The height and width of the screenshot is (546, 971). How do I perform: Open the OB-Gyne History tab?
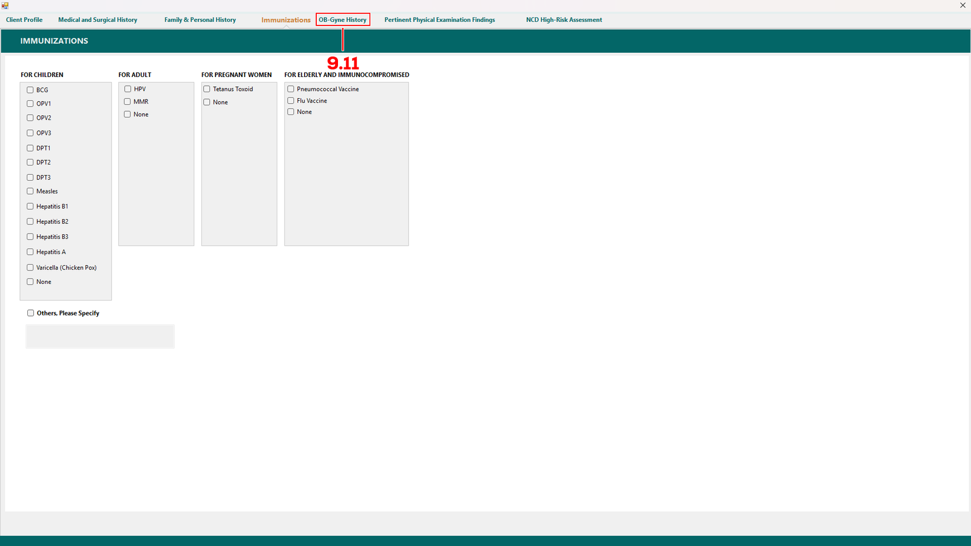pyautogui.click(x=342, y=20)
